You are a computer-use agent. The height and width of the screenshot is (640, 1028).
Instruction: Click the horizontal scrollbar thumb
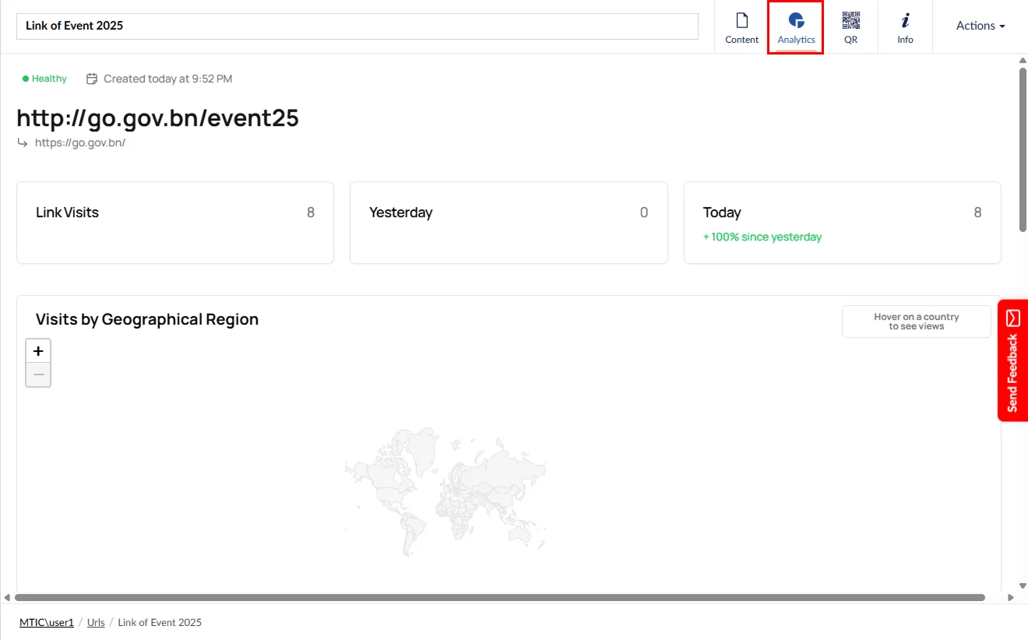point(499,598)
